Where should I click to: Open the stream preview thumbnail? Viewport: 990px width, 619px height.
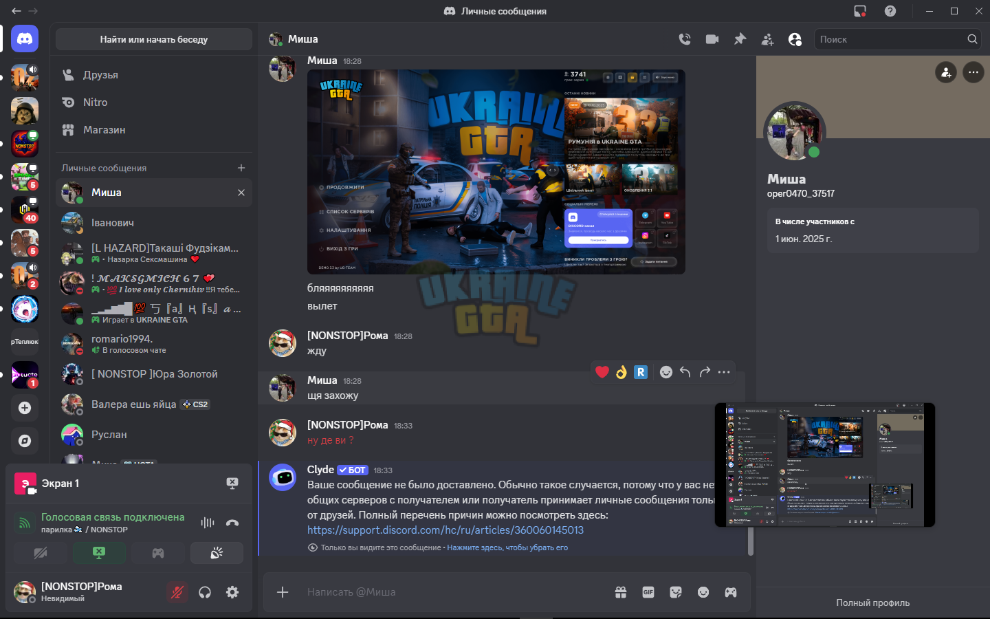[x=825, y=465]
